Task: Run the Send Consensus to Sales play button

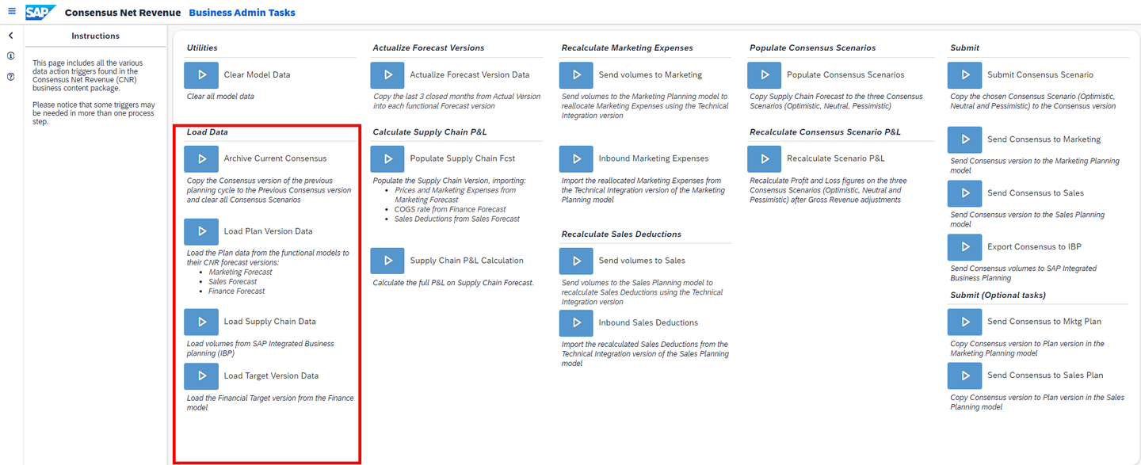Action: pyautogui.click(x=965, y=193)
